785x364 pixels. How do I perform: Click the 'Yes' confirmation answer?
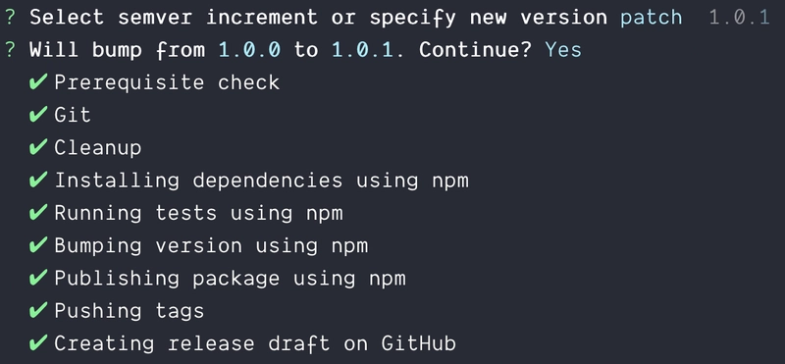563,50
